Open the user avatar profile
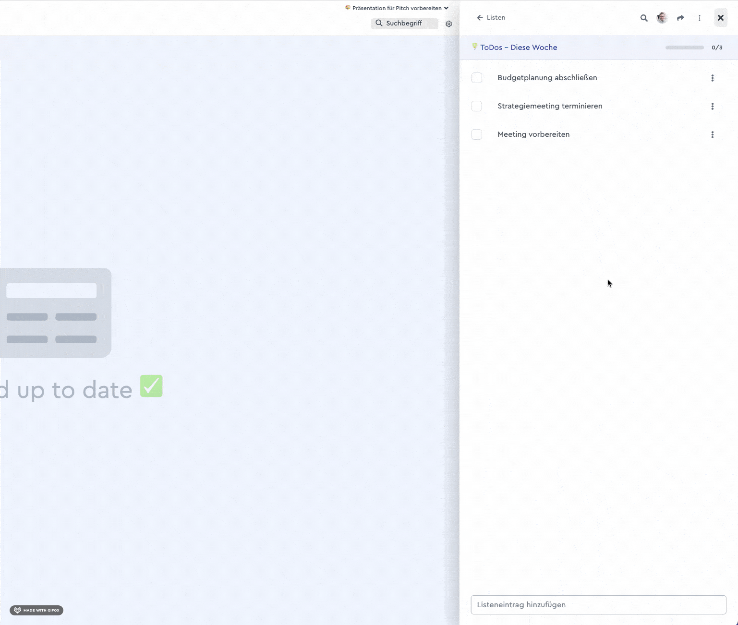The width and height of the screenshot is (738, 625). point(662,18)
